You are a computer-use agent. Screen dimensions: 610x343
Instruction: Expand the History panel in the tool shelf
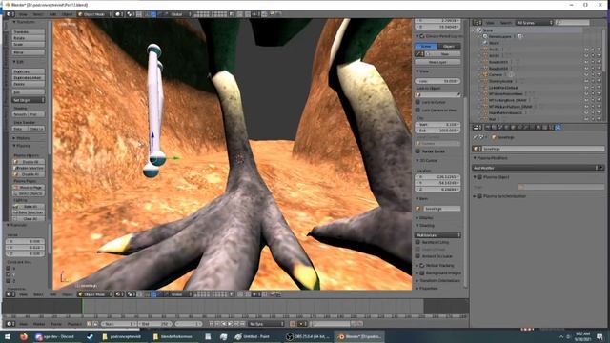coord(21,138)
